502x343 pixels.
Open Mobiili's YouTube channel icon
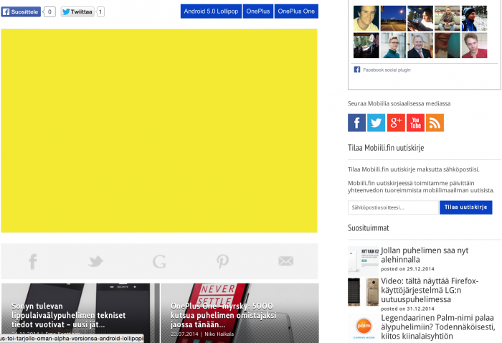[x=415, y=123]
